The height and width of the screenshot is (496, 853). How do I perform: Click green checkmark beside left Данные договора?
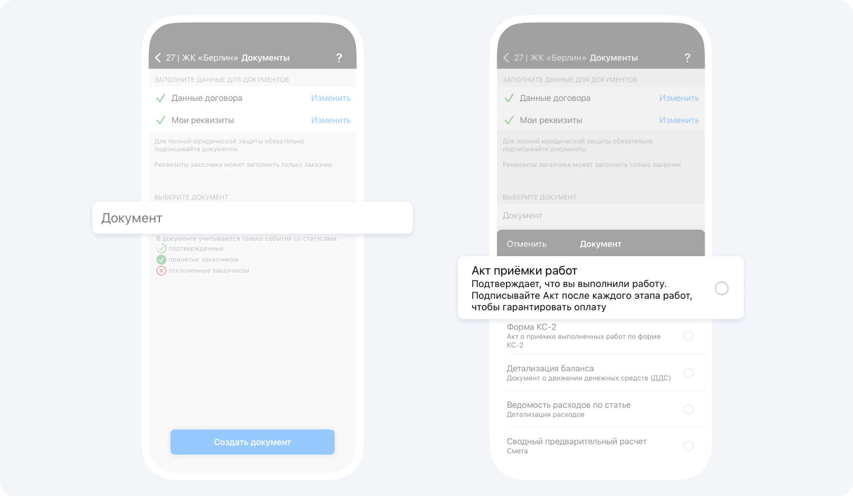coord(160,98)
